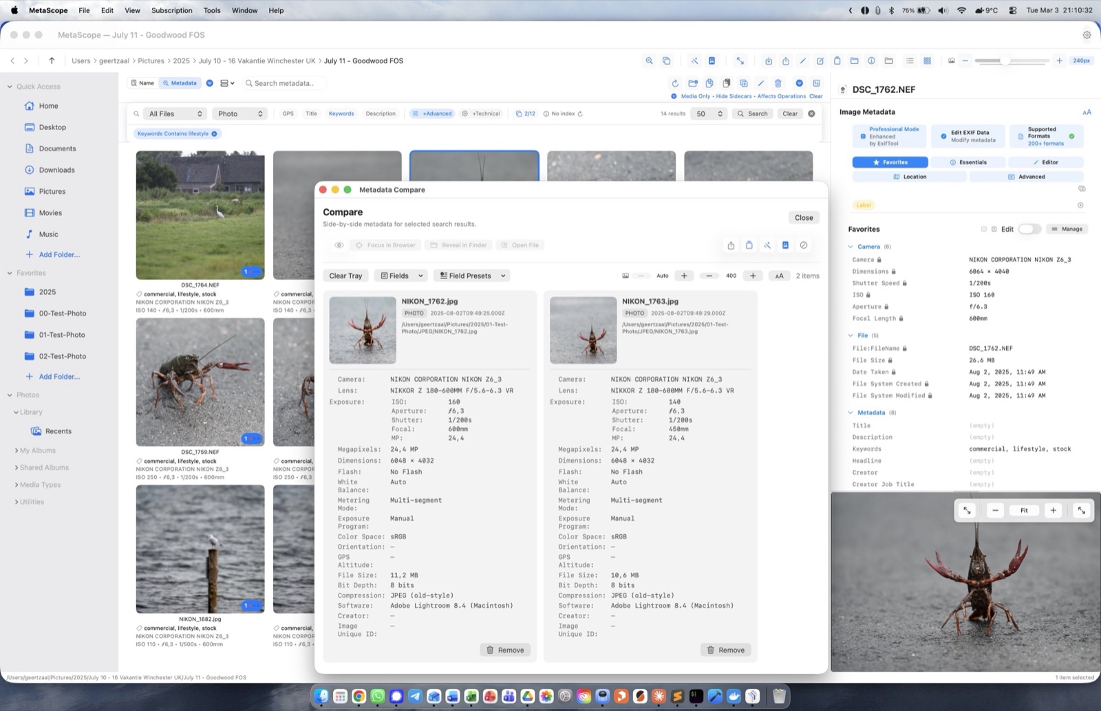Click the Search button in the filter bar
This screenshot has width=1101, height=711.
click(x=753, y=113)
